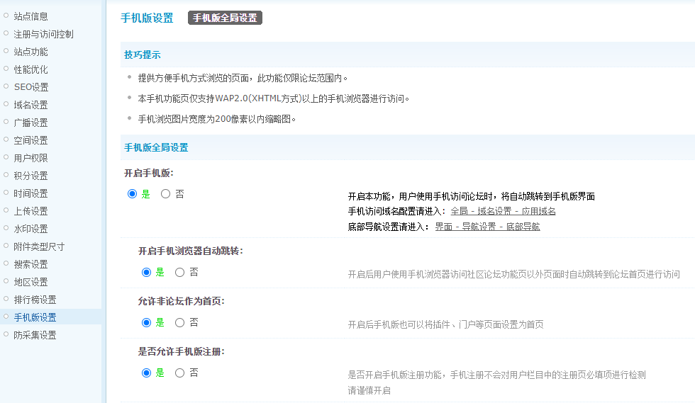Open 上传设置 sidebar entry
The image size is (695, 403).
(30, 211)
